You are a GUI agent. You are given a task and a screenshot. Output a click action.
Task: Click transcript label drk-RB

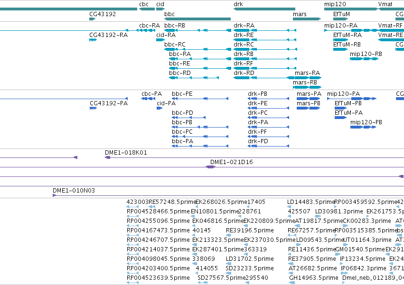(244, 54)
